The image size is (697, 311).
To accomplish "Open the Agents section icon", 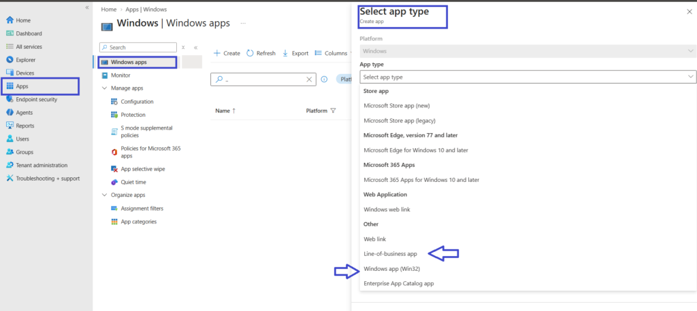I will click(x=10, y=113).
